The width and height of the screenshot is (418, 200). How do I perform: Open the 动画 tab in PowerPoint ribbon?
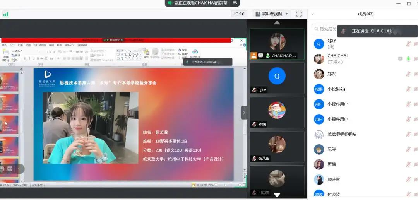(x=28, y=45)
